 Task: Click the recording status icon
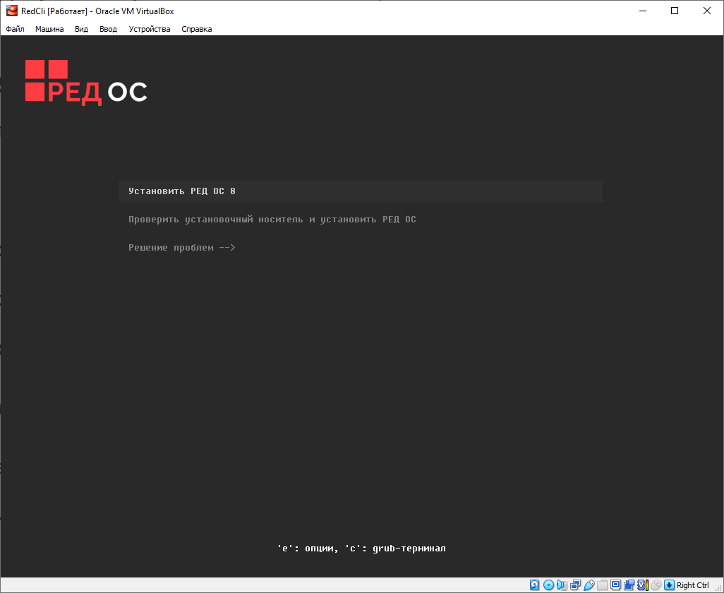(x=629, y=585)
